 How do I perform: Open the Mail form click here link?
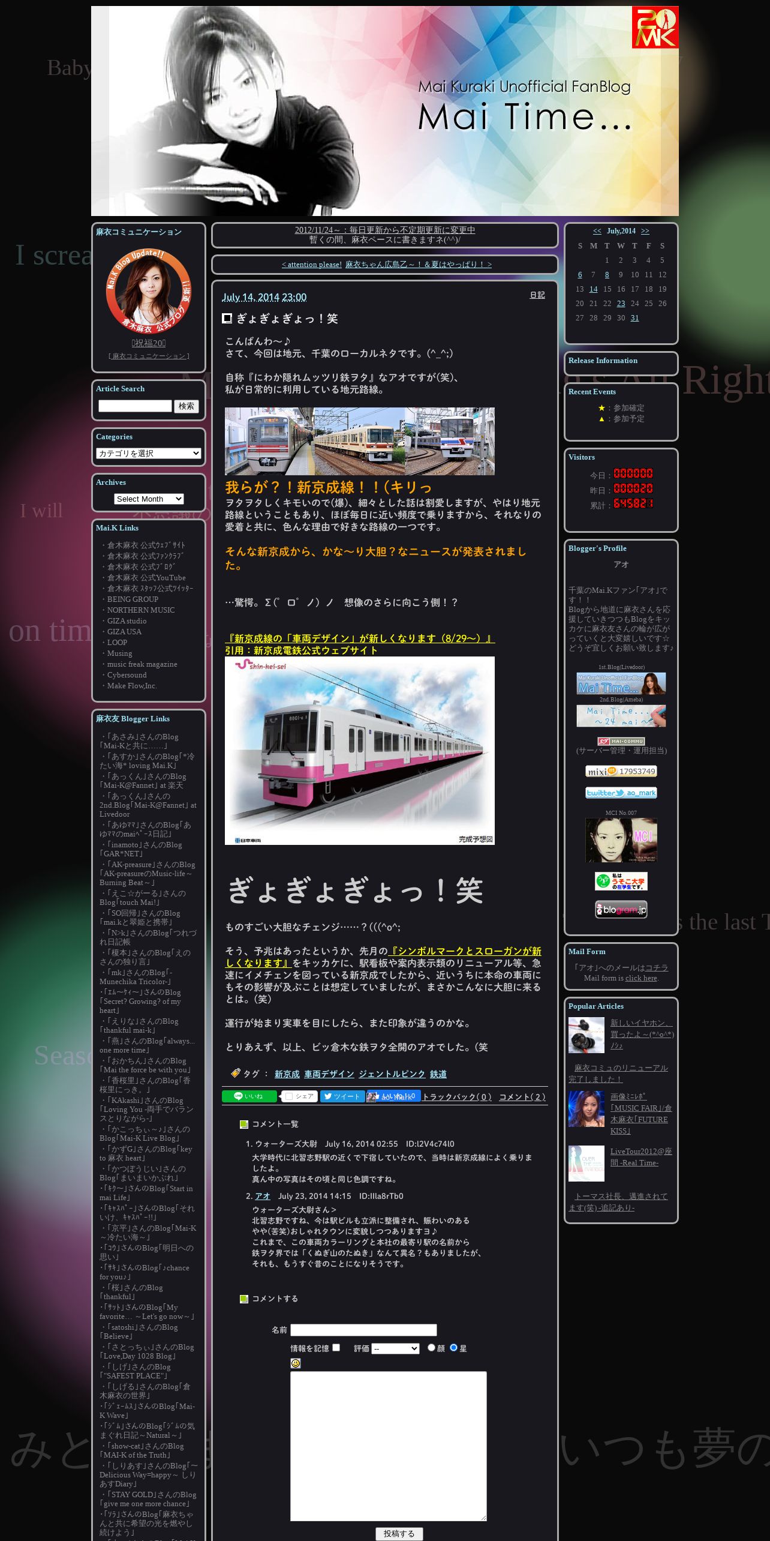click(x=641, y=978)
